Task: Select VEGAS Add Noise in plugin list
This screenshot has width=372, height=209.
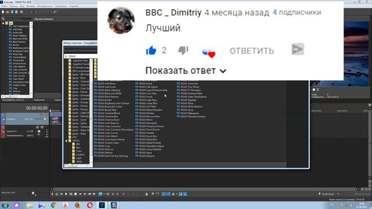Action: 105,84
